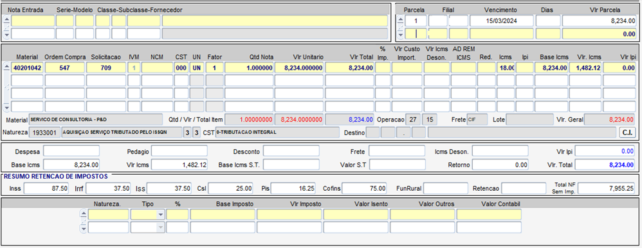642x248 pixels.
Task: Click the Despesa input field
Action: pos(71,151)
